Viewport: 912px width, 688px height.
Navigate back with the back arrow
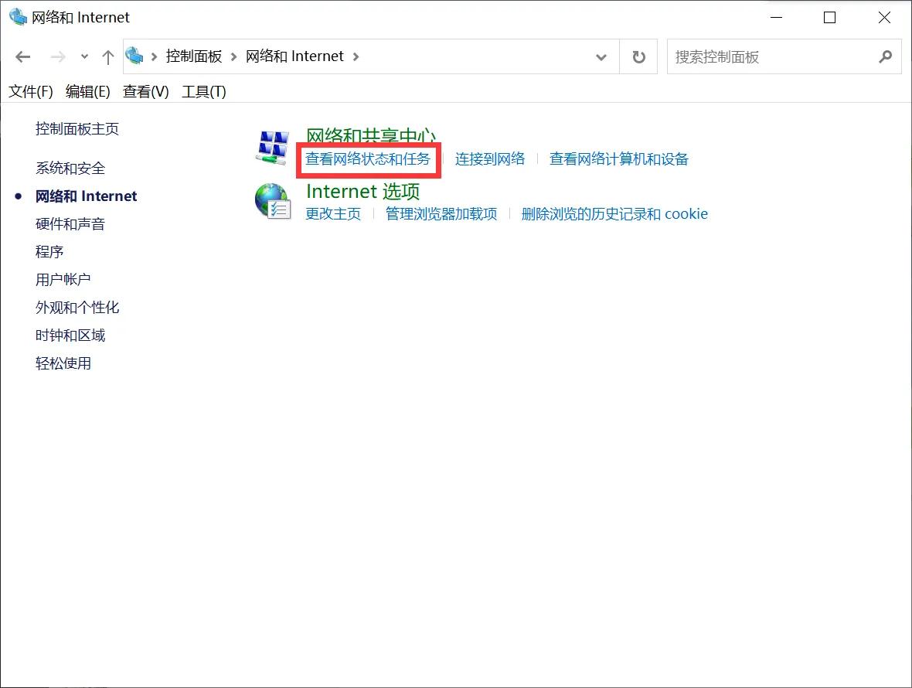[x=22, y=56]
